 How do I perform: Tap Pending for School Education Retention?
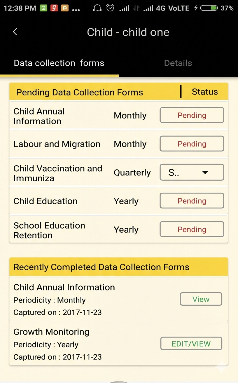pyautogui.click(x=192, y=229)
